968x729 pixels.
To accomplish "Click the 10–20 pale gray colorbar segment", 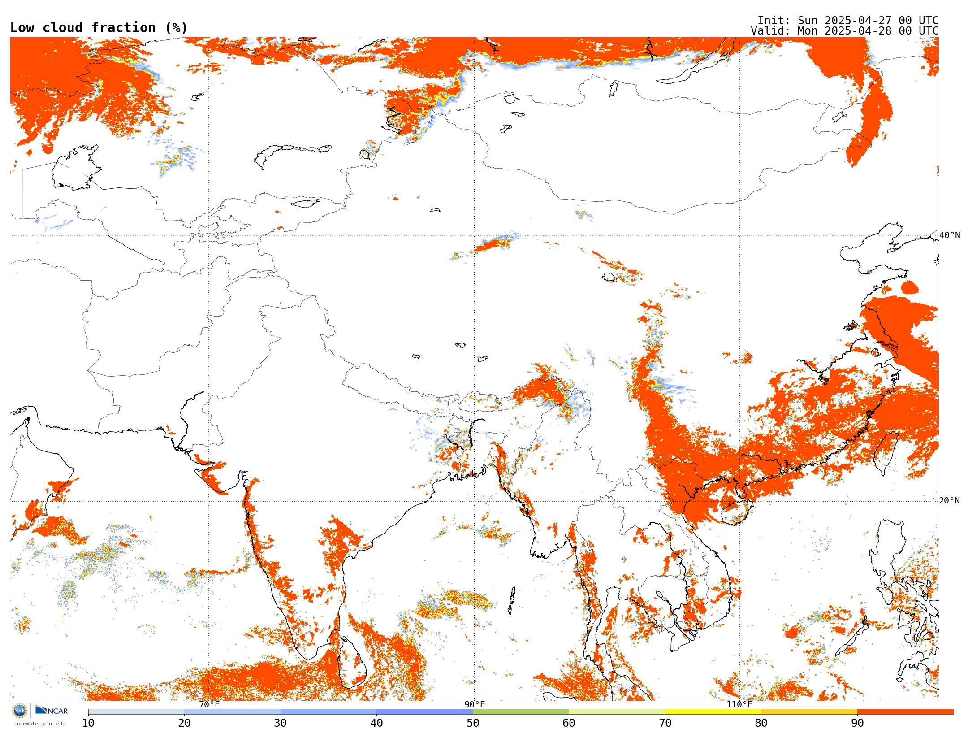I will coord(136,712).
